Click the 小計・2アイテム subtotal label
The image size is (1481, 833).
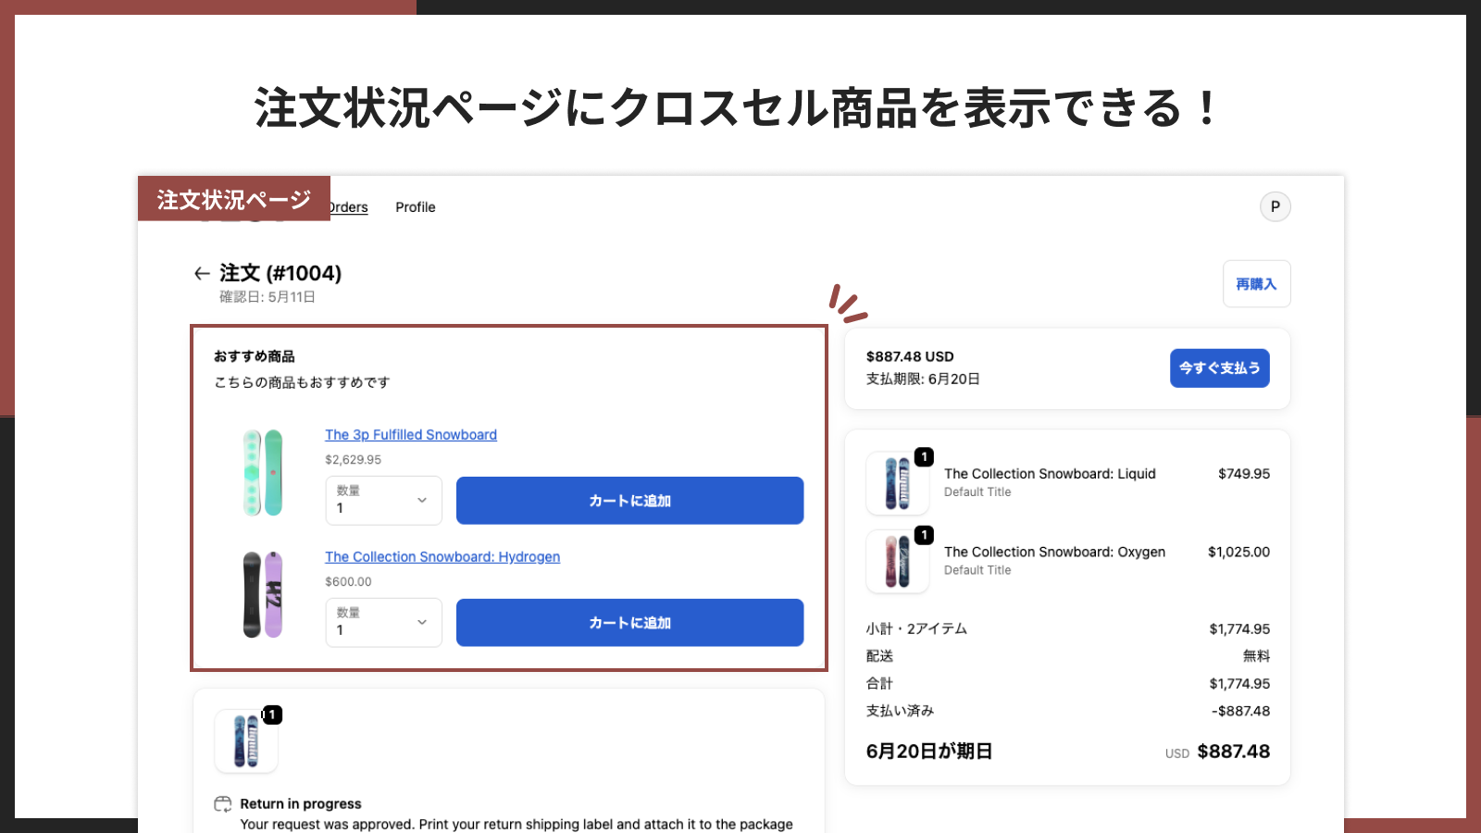(x=916, y=628)
